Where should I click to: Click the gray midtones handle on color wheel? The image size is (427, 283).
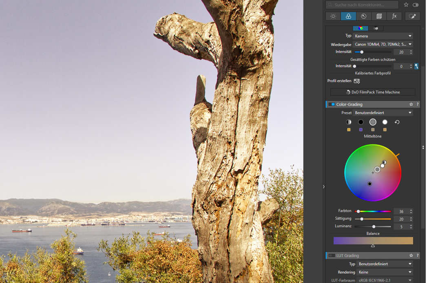[x=377, y=169]
